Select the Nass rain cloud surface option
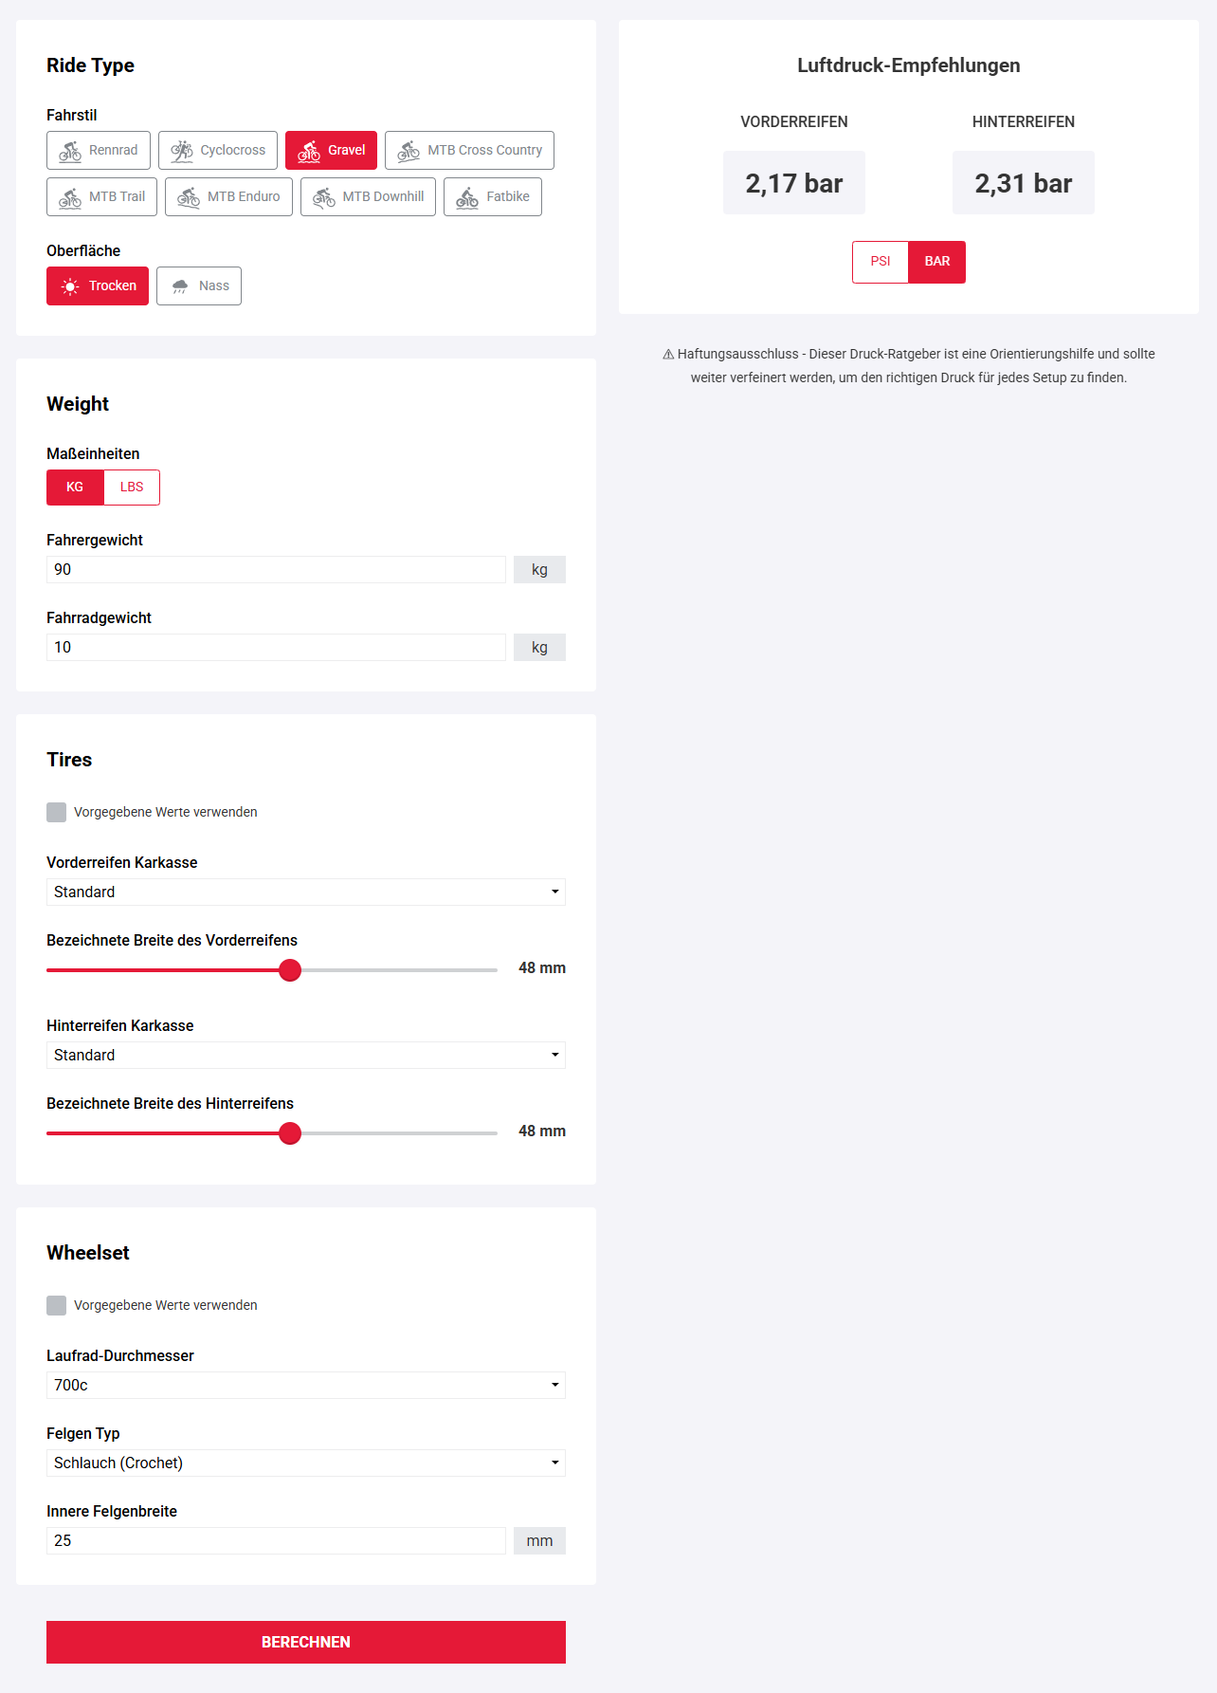Image resolution: width=1217 pixels, height=1693 pixels. coord(180,286)
